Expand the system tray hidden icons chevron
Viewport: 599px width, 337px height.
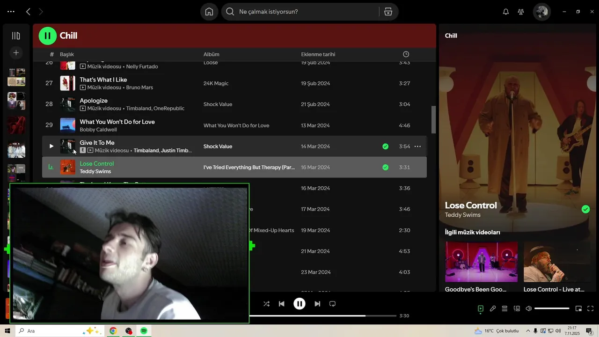pyautogui.click(x=528, y=331)
